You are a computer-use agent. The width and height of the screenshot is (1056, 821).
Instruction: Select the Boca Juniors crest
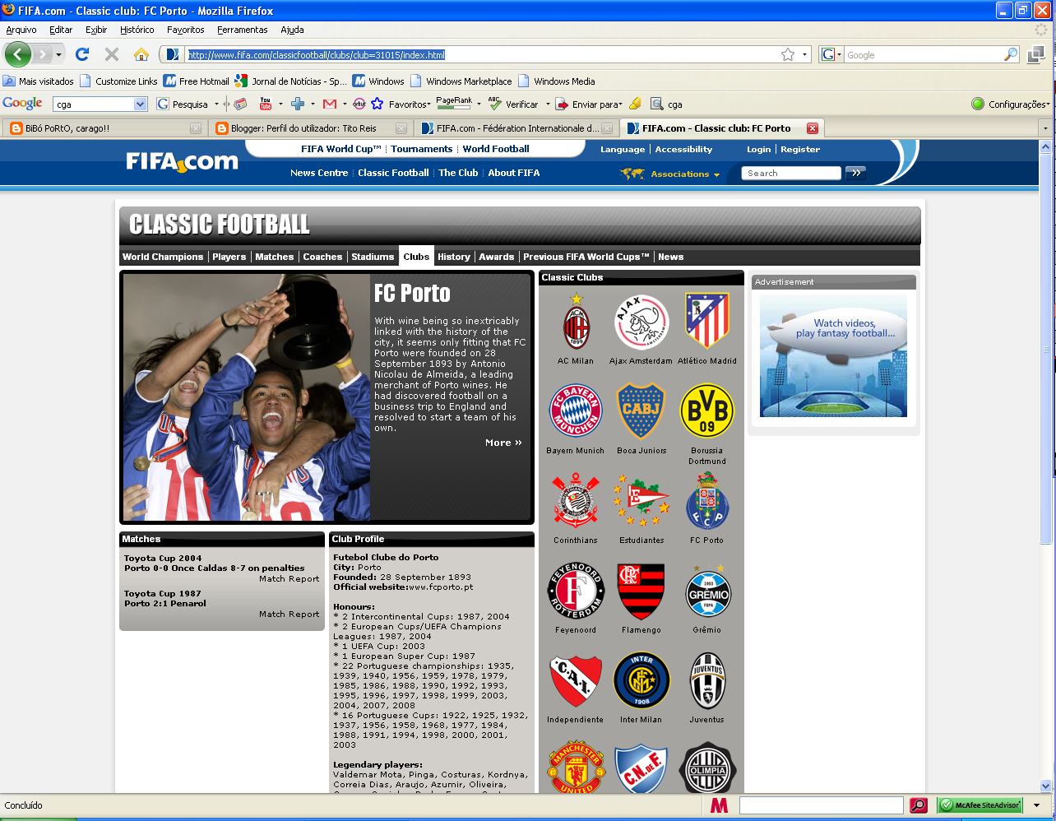pos(641,410)
